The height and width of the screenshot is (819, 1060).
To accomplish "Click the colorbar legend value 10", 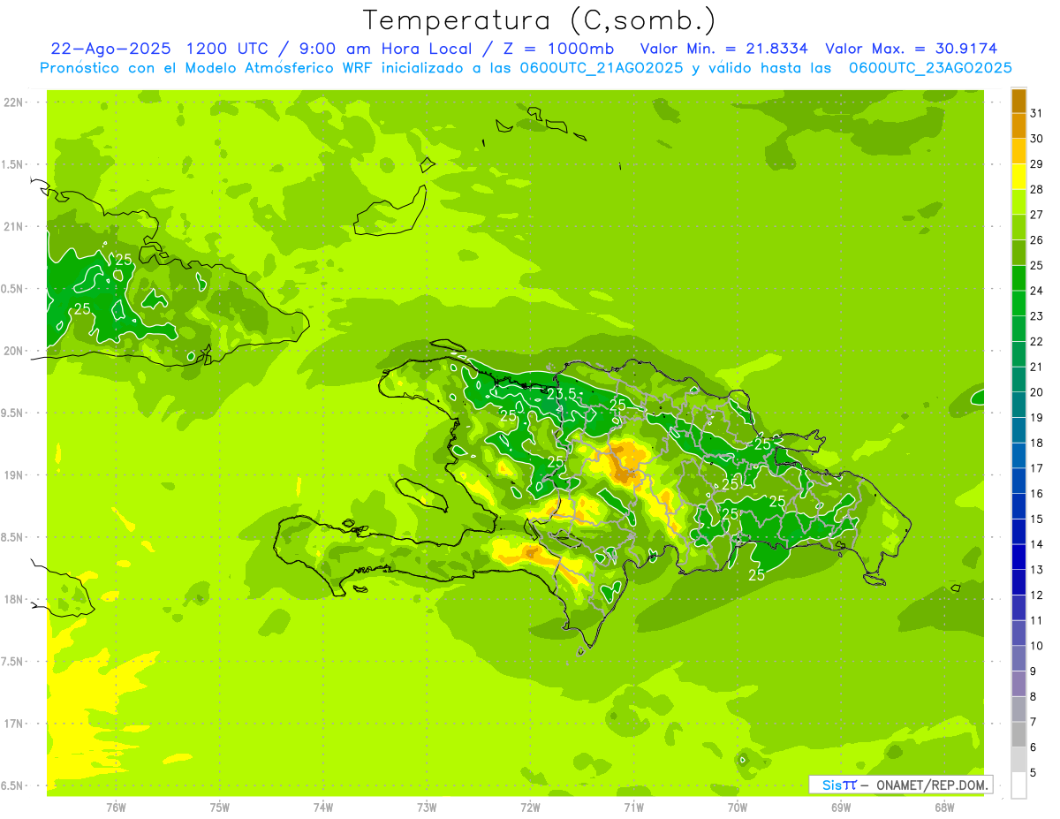I will coord(1037,646).
